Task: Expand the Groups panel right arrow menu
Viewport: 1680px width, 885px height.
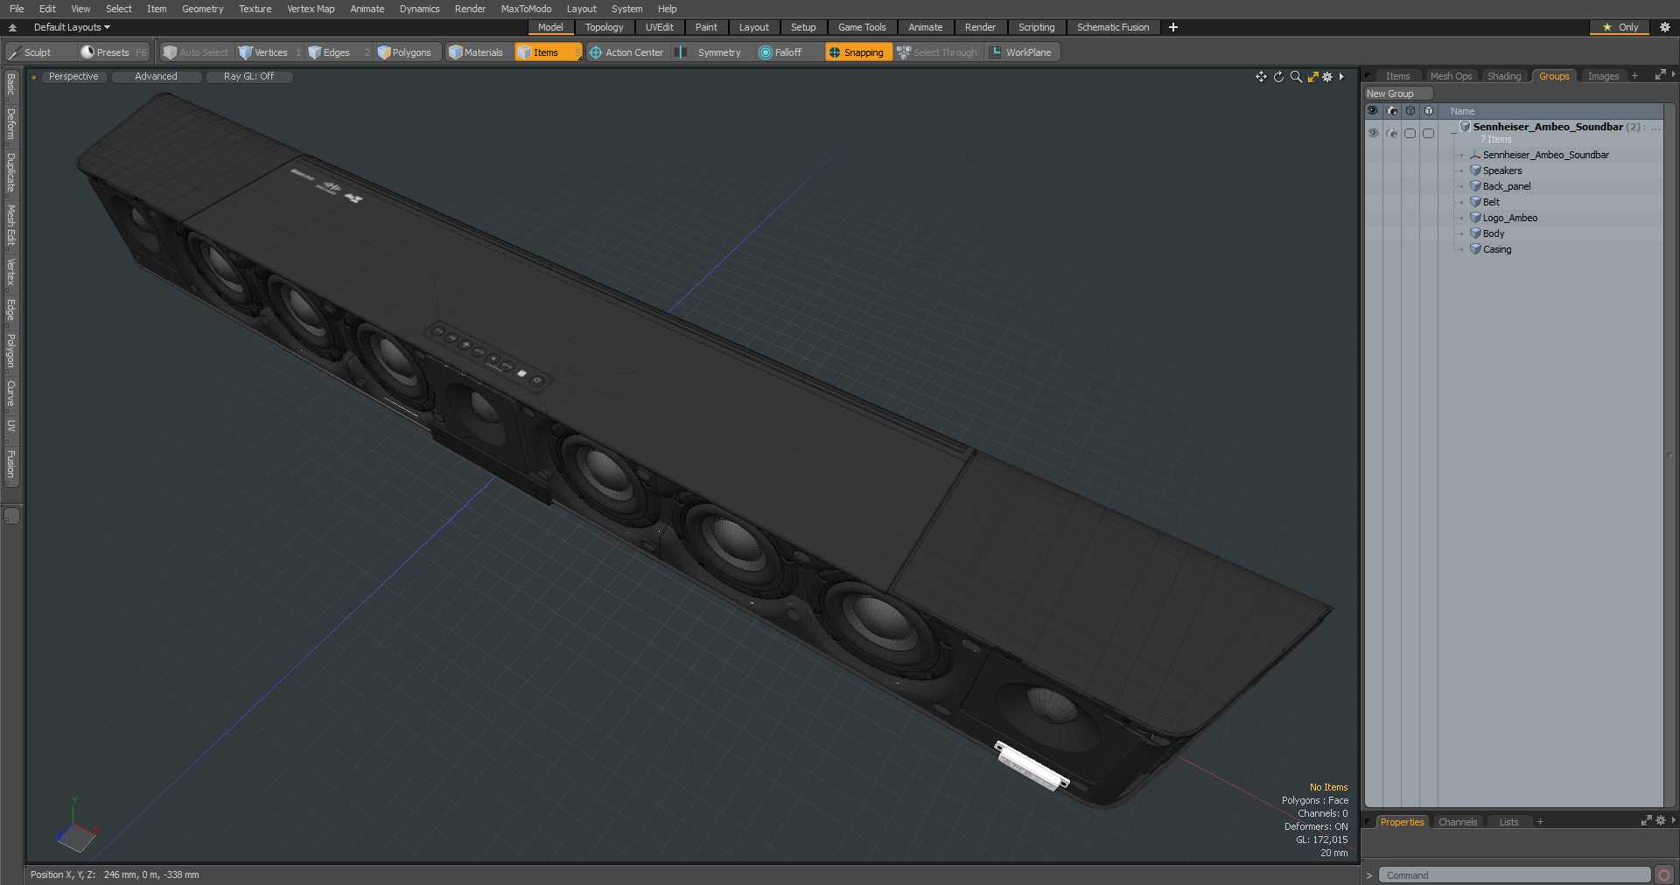Action: 1673,75
